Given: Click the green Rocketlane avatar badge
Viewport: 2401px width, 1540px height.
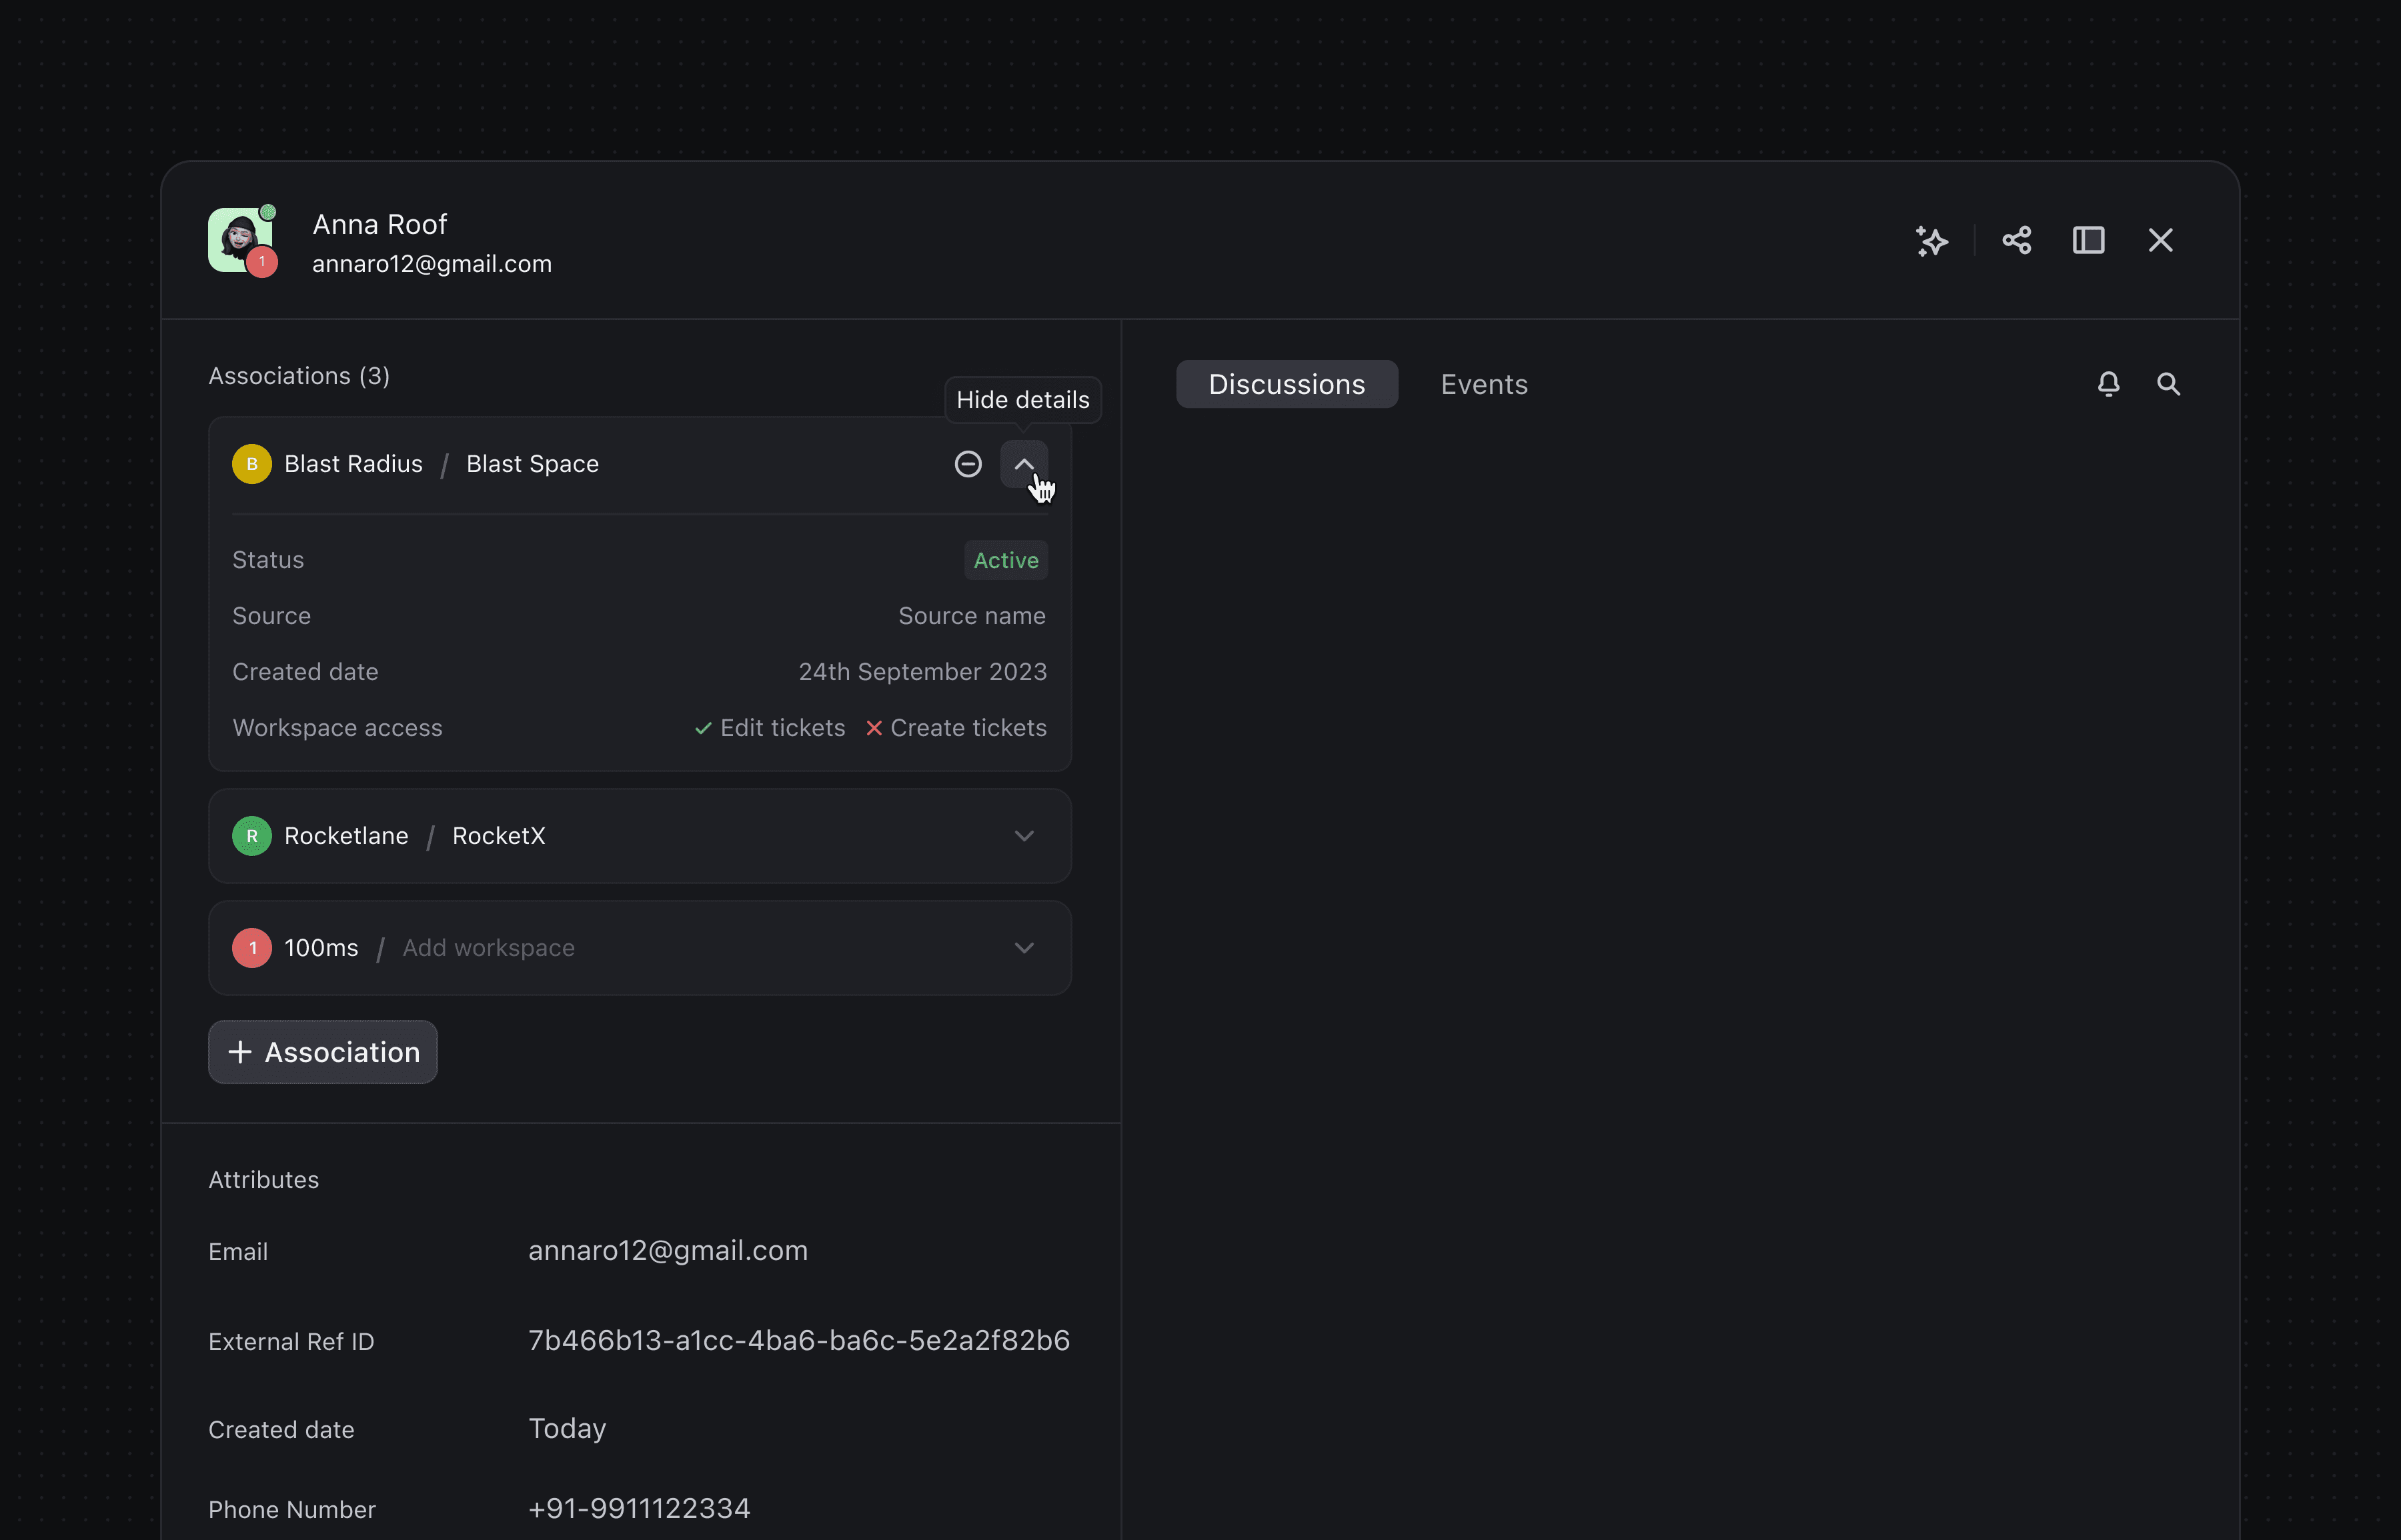Looking at the screenshot, I should [x=252, y=836].
